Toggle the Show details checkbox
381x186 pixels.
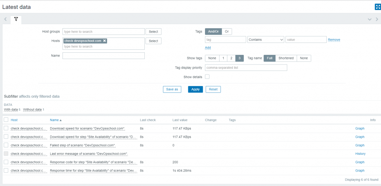[x=207, y=77]
